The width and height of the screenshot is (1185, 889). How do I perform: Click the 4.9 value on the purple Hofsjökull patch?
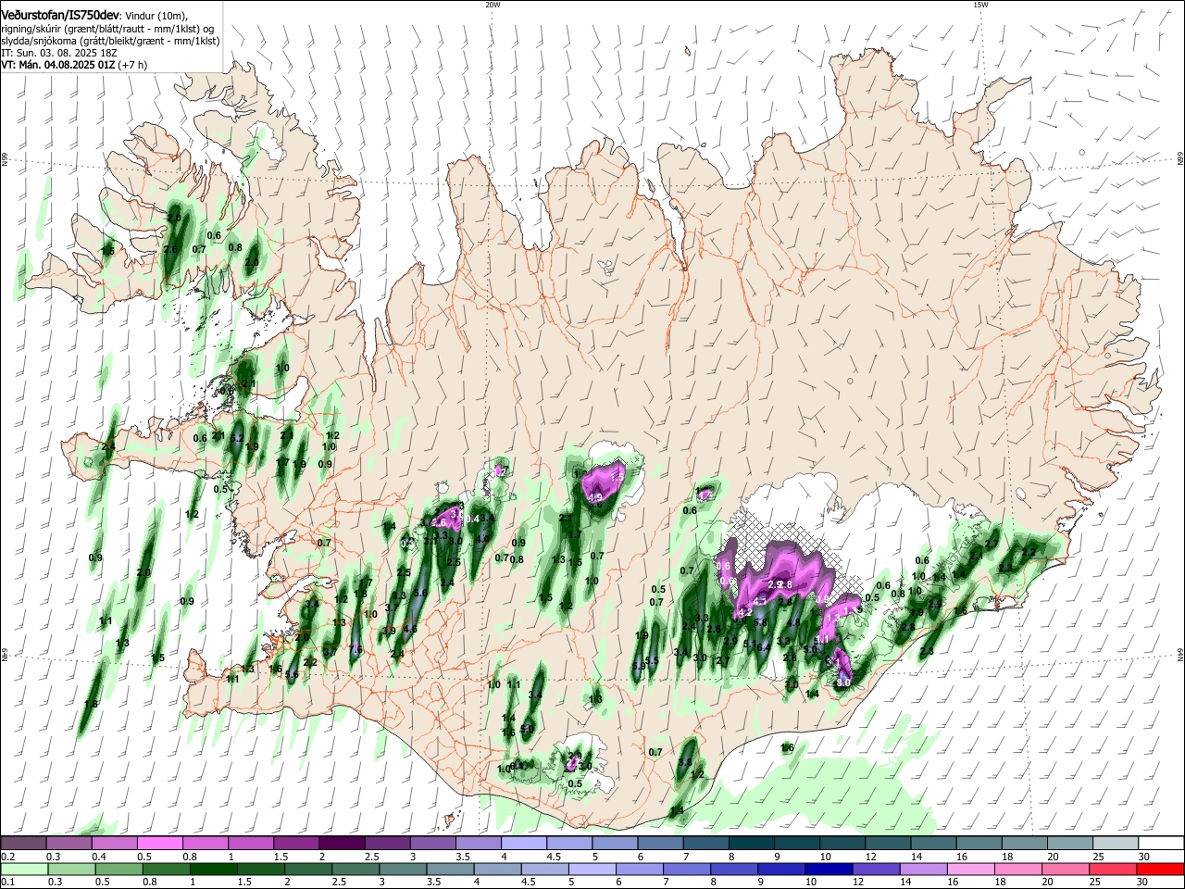coord(596,498)
